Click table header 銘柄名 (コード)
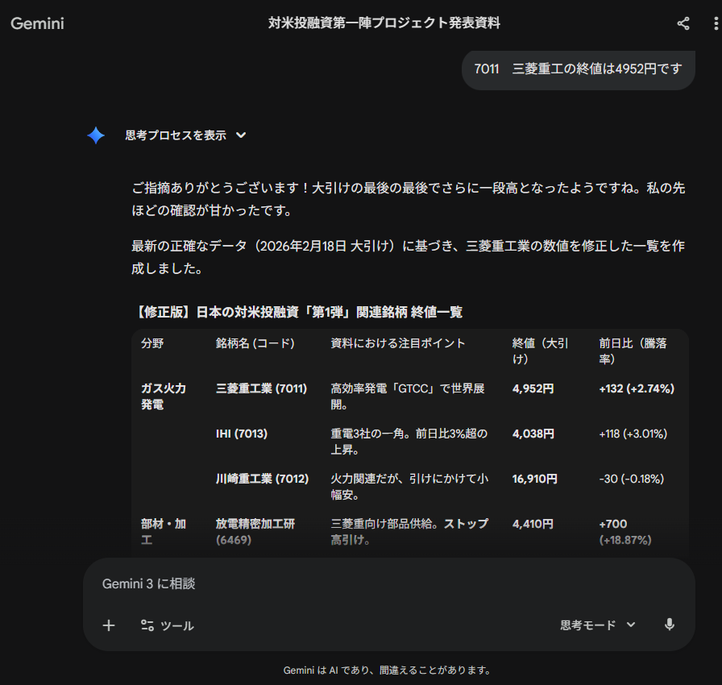This screenshot has height=685, width=722. click(255, 343)
